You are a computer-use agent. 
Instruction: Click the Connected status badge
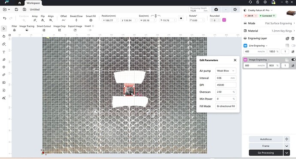click(x=267, y=16)
